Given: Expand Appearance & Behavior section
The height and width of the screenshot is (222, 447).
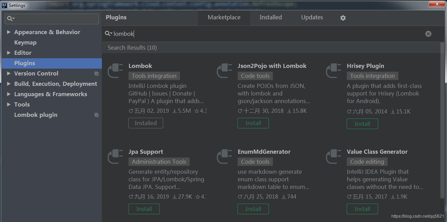Looking at the screenshot, I should point(9,32).
